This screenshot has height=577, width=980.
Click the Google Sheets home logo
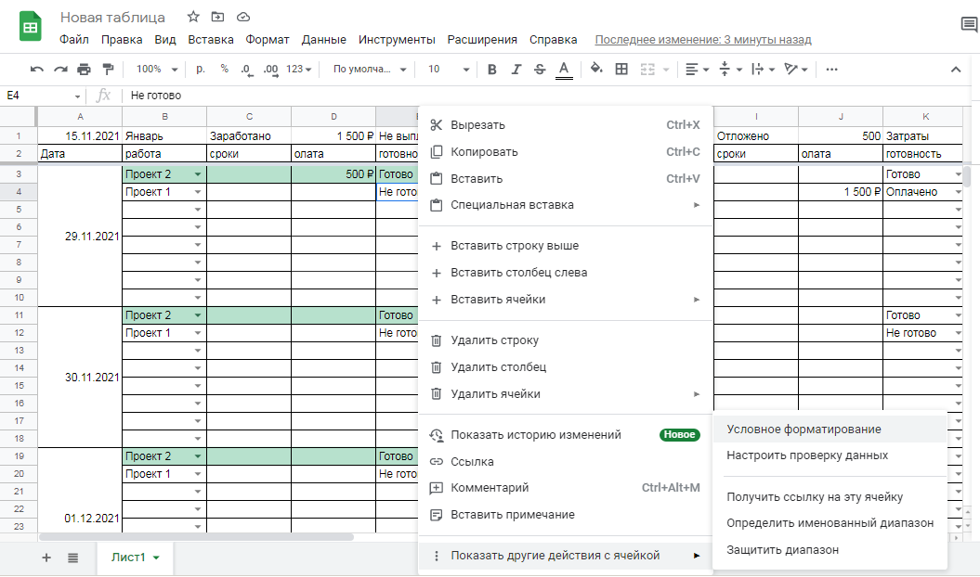[30, 27]
